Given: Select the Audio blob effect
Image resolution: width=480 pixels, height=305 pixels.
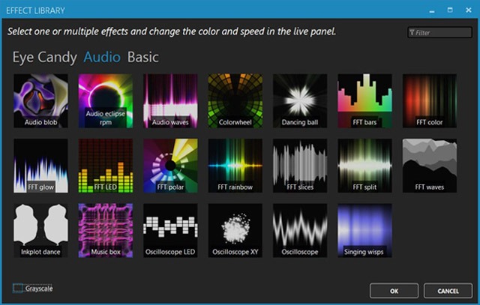Looking at the screenshot, I should 40,100.
